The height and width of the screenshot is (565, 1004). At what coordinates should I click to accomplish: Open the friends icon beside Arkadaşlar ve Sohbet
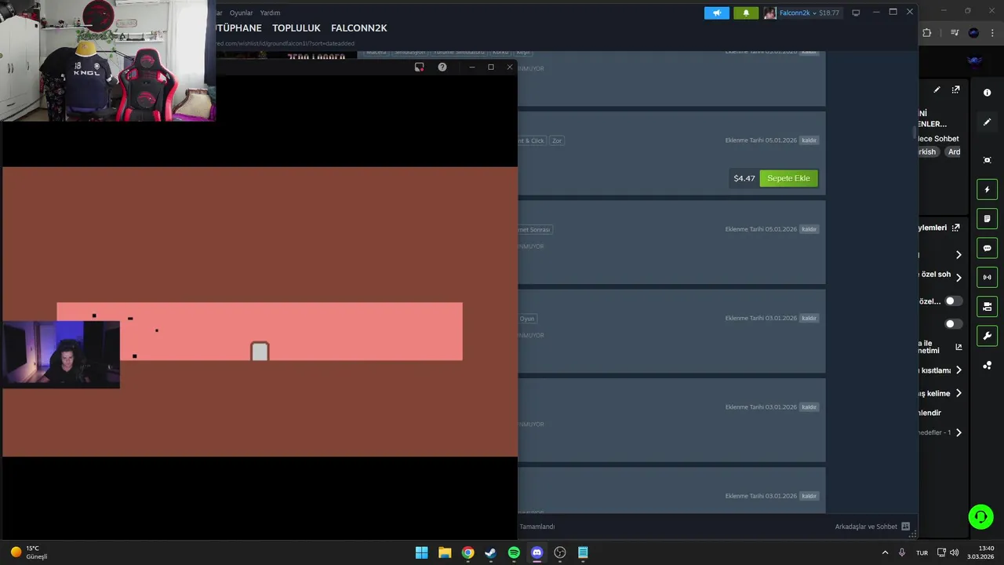[905, 527]
